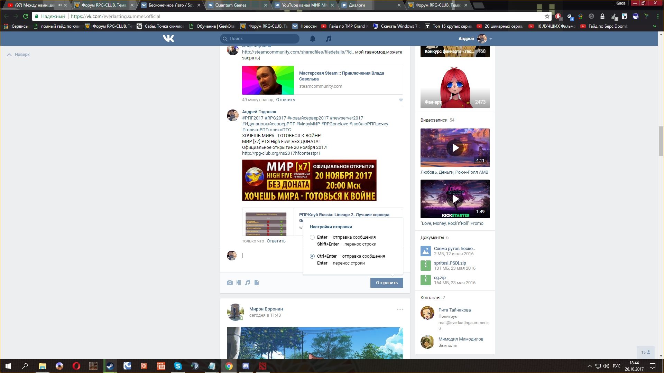664x373 pixels.
Task: Attach audio with the note icon
Action: (x=248, y=283)
